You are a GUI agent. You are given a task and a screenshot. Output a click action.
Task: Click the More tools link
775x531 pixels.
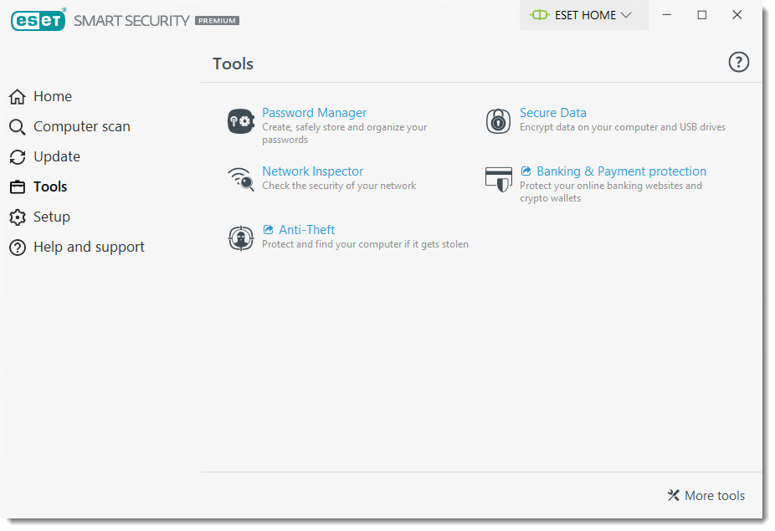click(715, 495)
